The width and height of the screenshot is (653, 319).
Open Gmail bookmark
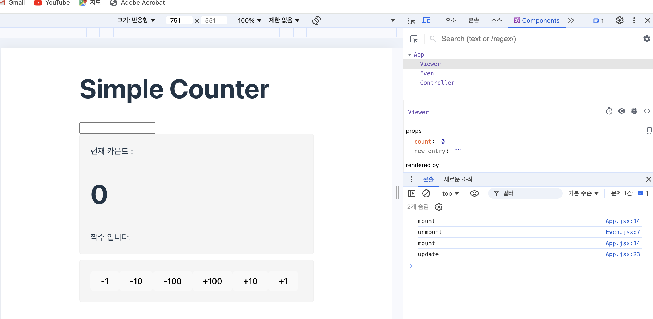(13, 3)
